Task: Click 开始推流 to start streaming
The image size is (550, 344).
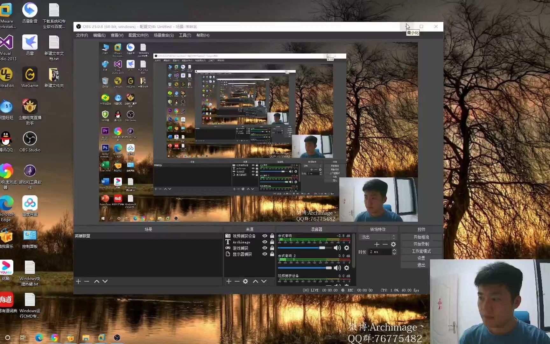Action: (421, 237)
